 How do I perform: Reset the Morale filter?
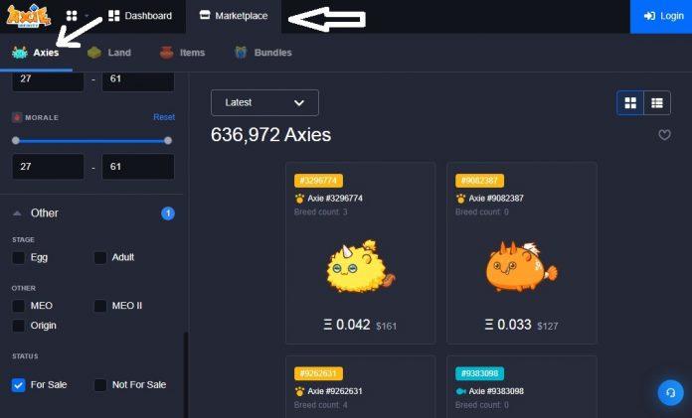click(x=164, y=117)
